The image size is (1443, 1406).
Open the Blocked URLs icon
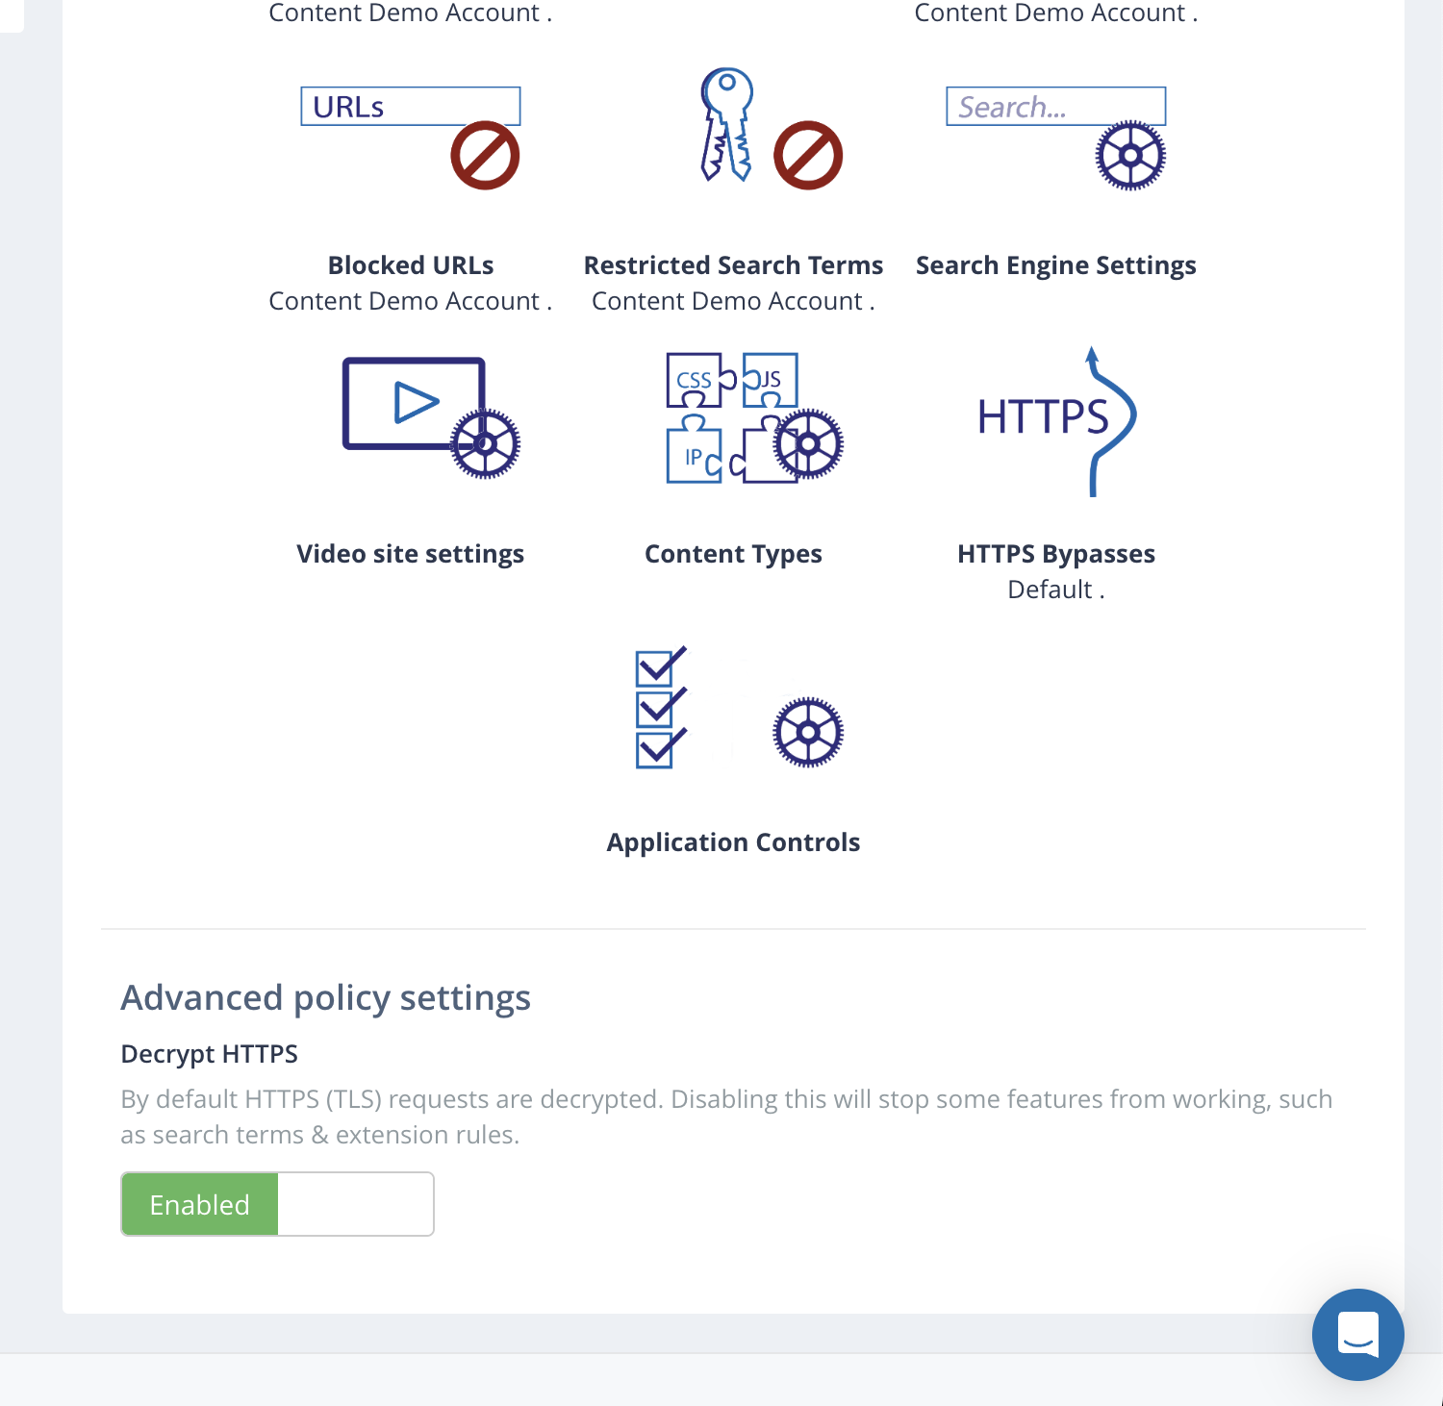(411, 137)
